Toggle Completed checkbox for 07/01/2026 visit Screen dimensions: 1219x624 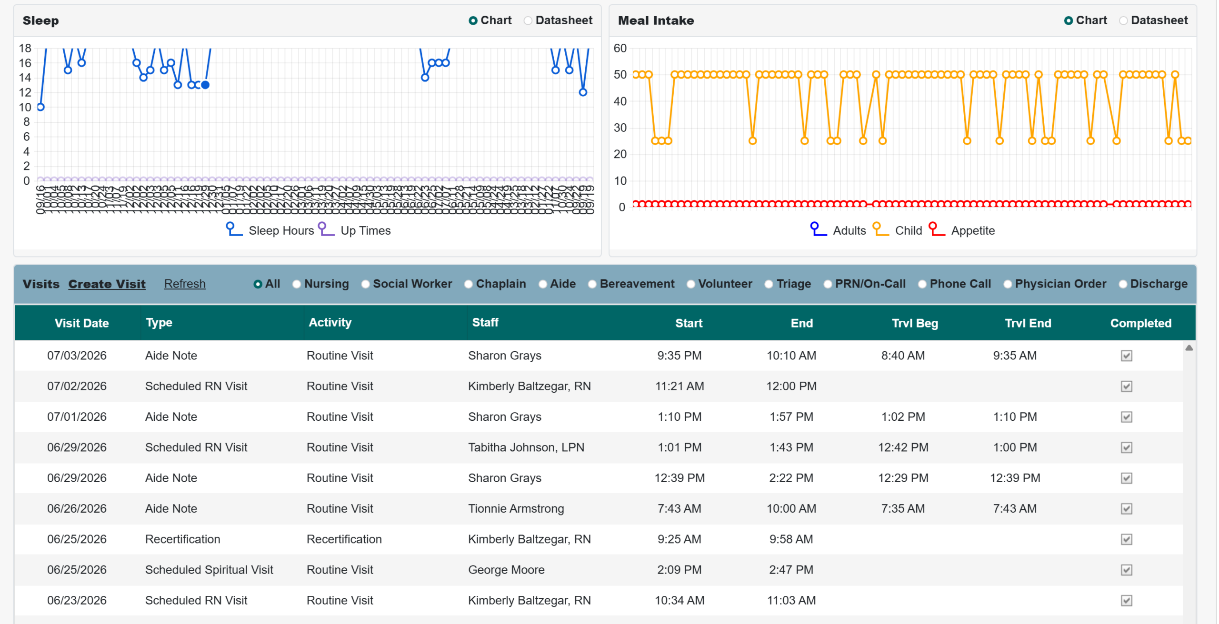click(x=1127, y=417)
